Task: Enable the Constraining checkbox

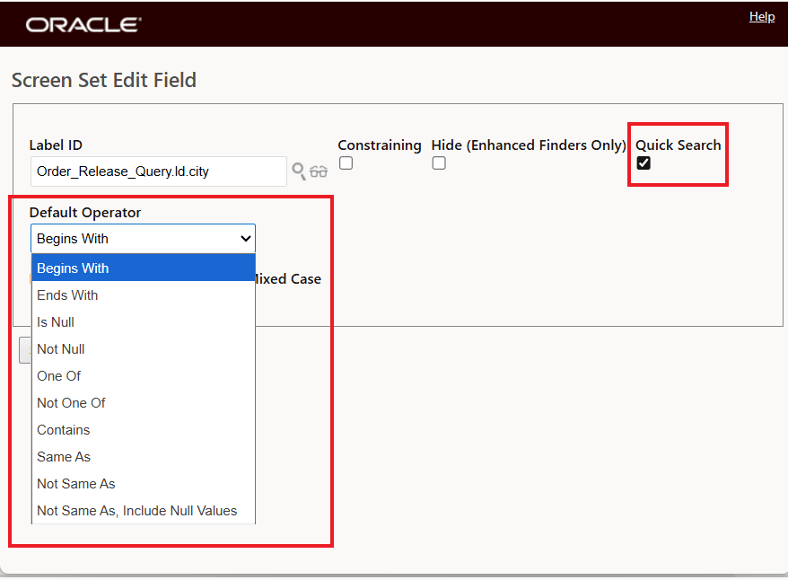Action: [x=346, y=163]
